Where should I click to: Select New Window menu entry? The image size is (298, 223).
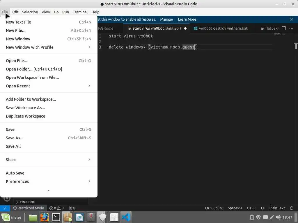[x=49, y=39]
